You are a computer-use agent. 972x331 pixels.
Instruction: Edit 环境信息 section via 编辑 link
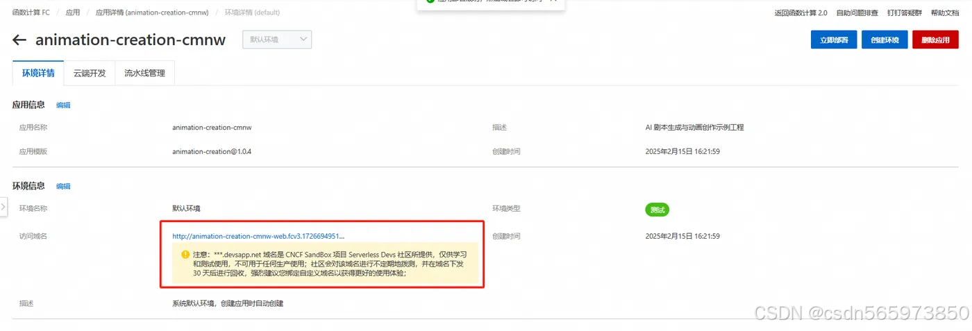63,187
